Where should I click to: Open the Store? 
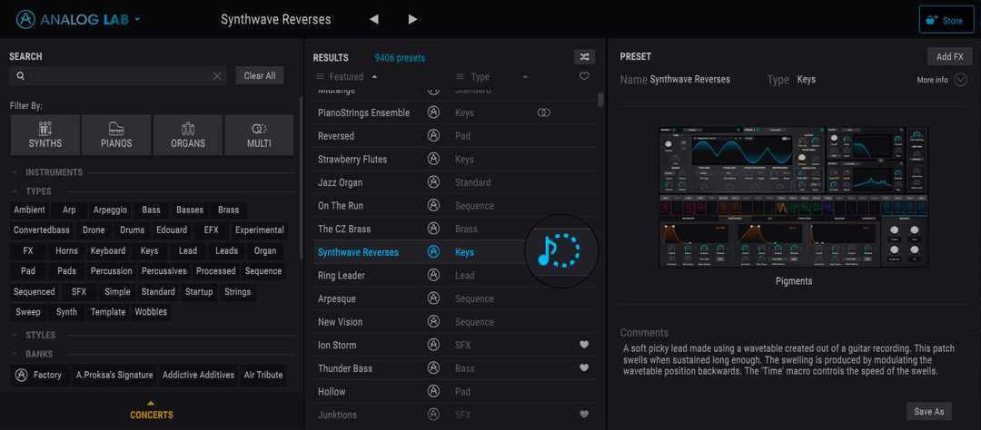[946, 19]
